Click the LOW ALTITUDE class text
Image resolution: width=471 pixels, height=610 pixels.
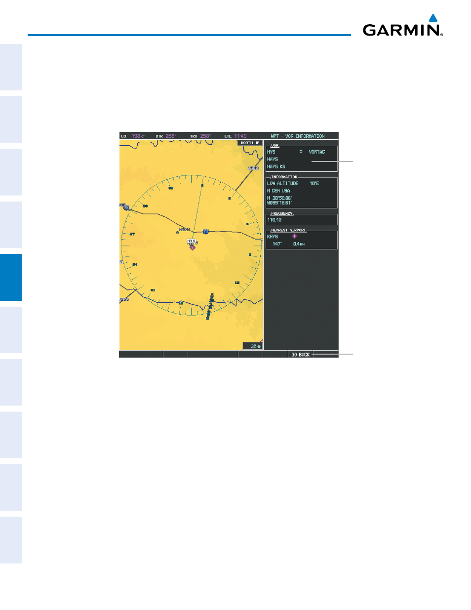(x=283, y=184)
